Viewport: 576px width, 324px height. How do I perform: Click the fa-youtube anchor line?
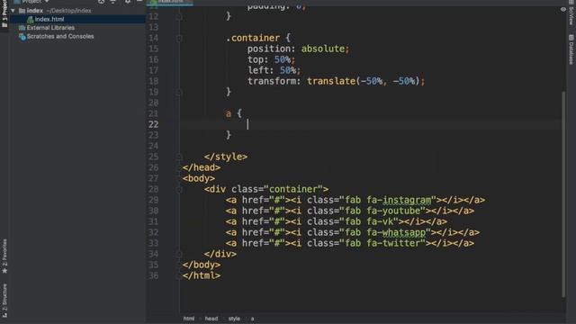point(350,211)
